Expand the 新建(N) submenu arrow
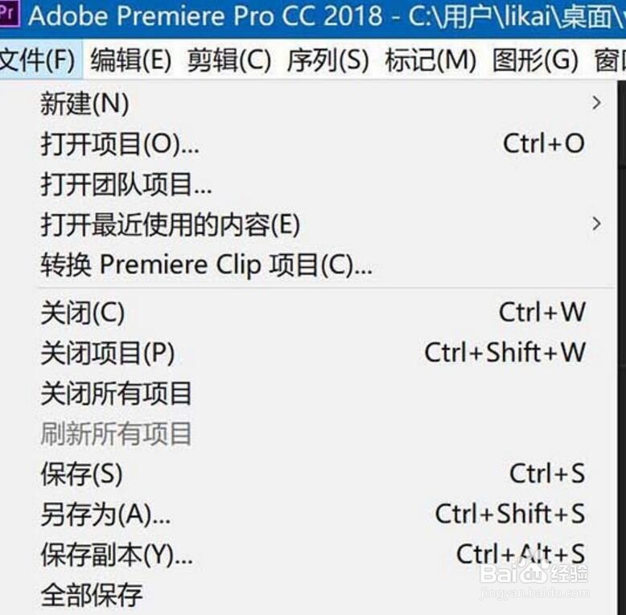Image resolution: width=626 pixels, height=615 pixels. pos(596,103)
